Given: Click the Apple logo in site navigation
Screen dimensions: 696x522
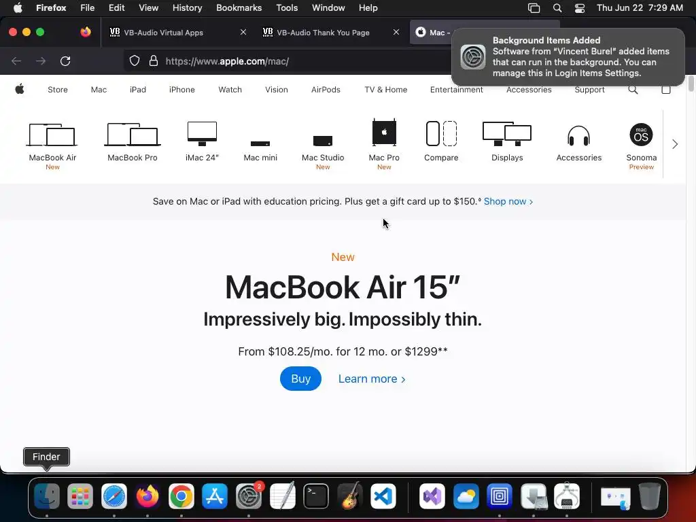Looking at the screenshot, I should click(20, 89).
